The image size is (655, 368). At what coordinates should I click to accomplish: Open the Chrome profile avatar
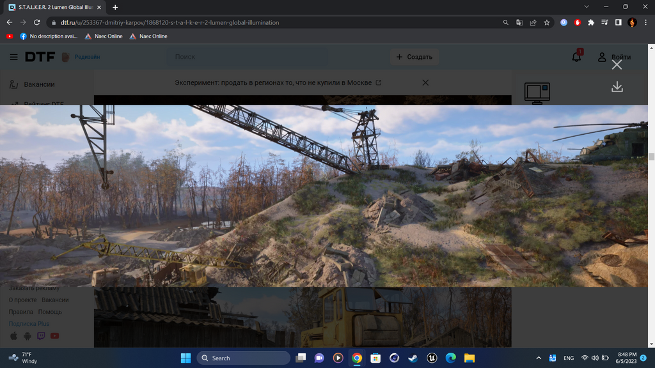632,22
